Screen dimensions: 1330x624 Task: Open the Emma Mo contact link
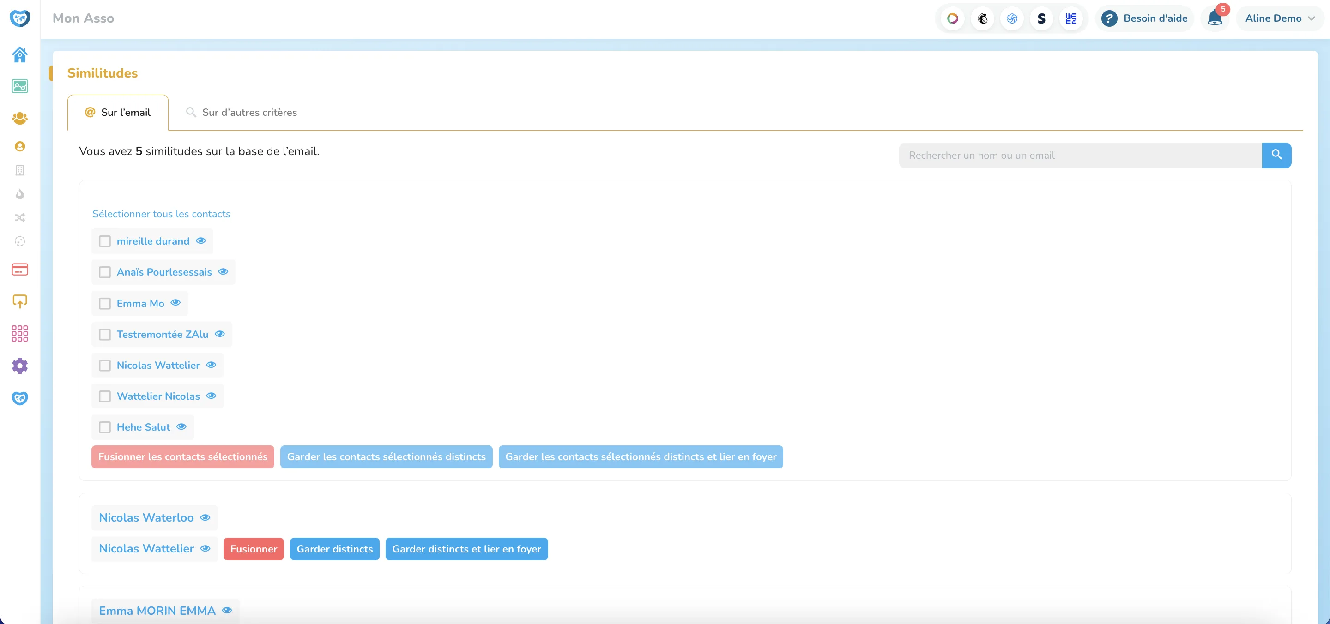click(x=140, y=304)
